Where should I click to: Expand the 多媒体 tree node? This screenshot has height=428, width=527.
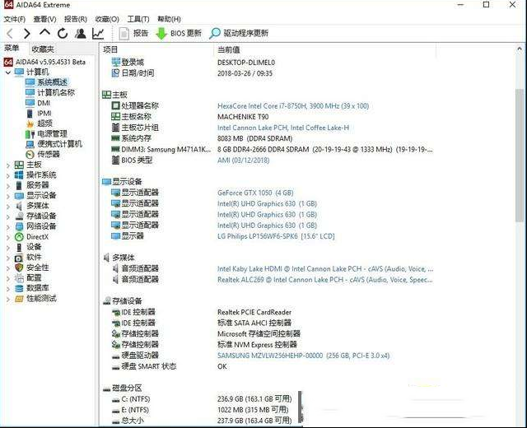[8, 206]
